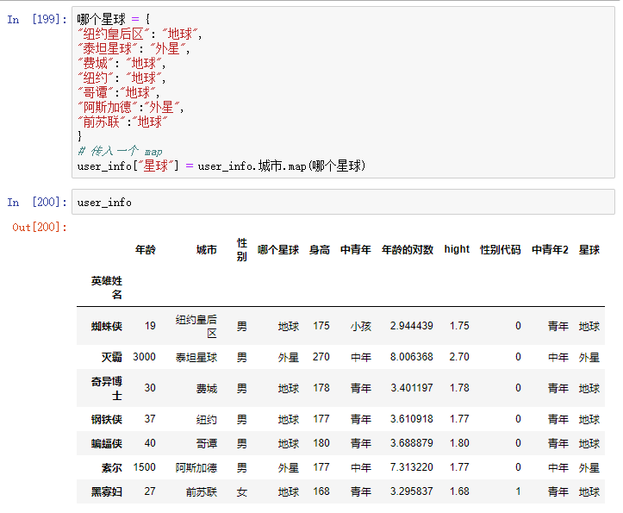The width and height of the screenshot is (623, 513).
Task: Click the code cell containing user_info
Action: [343, 202]
